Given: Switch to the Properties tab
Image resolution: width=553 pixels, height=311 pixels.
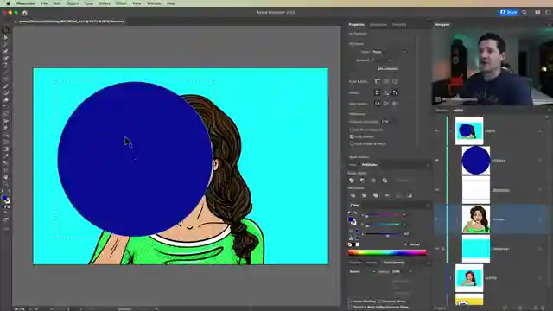Looking at the screenshot, I should [x=357, y=25].
